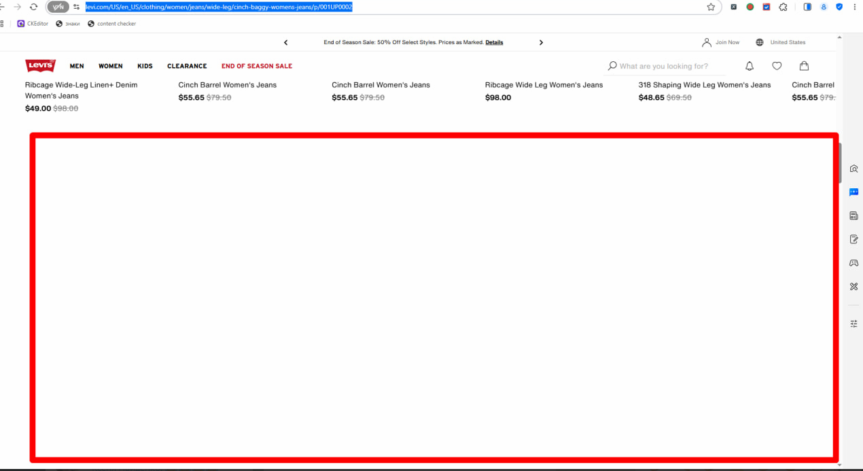Change country from United States

(788, 42)
